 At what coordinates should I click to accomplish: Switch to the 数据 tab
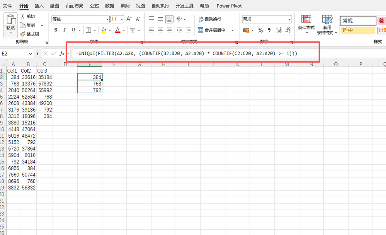110,6
